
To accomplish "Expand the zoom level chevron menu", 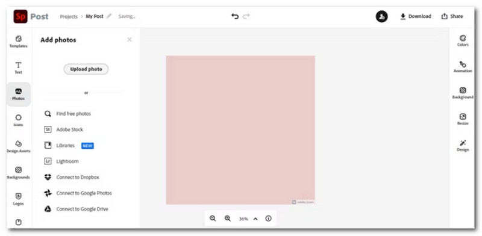I will 255,219.
